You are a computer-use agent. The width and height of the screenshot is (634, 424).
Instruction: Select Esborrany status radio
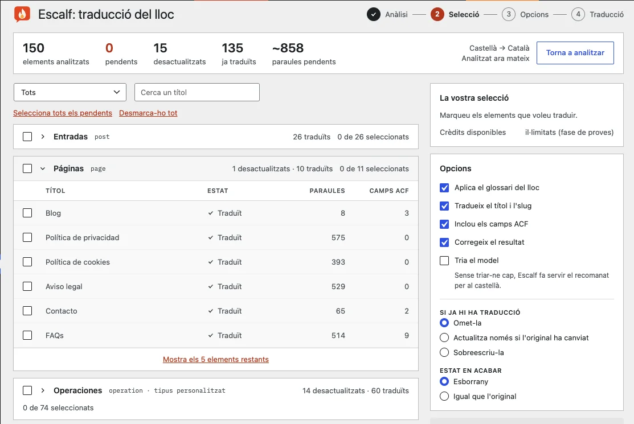click(x=444, y=381)
